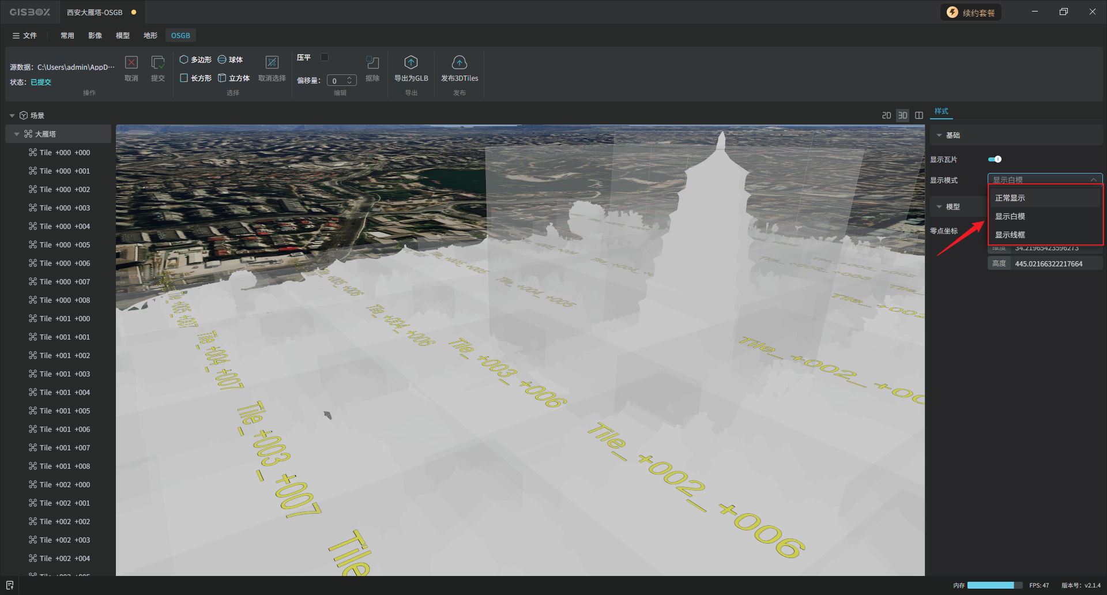
Task: Click the submit (提交) icon
Action: (157, 62)
